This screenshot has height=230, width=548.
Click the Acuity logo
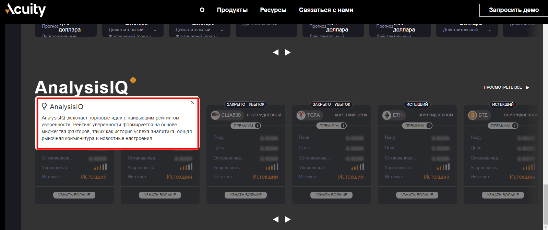tap(25, 10)
